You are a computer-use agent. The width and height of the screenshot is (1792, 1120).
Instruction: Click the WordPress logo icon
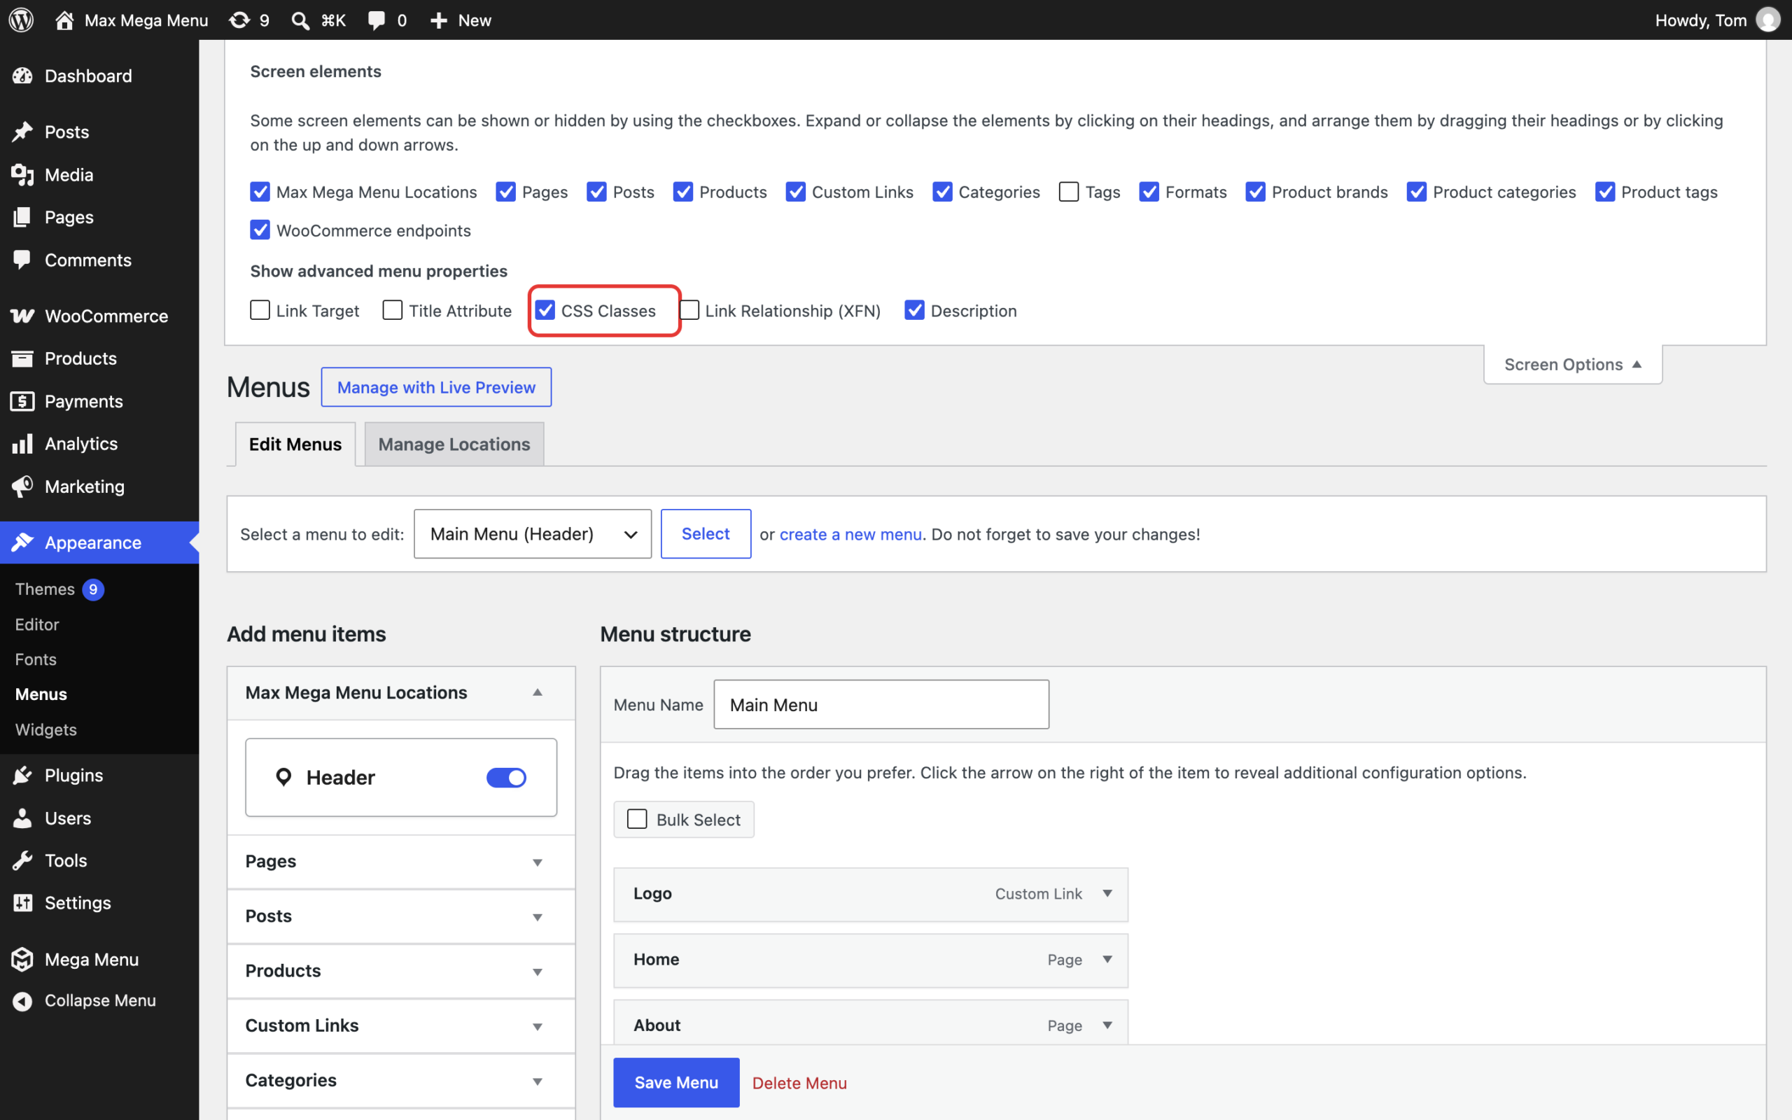click(x=21, y=20)
